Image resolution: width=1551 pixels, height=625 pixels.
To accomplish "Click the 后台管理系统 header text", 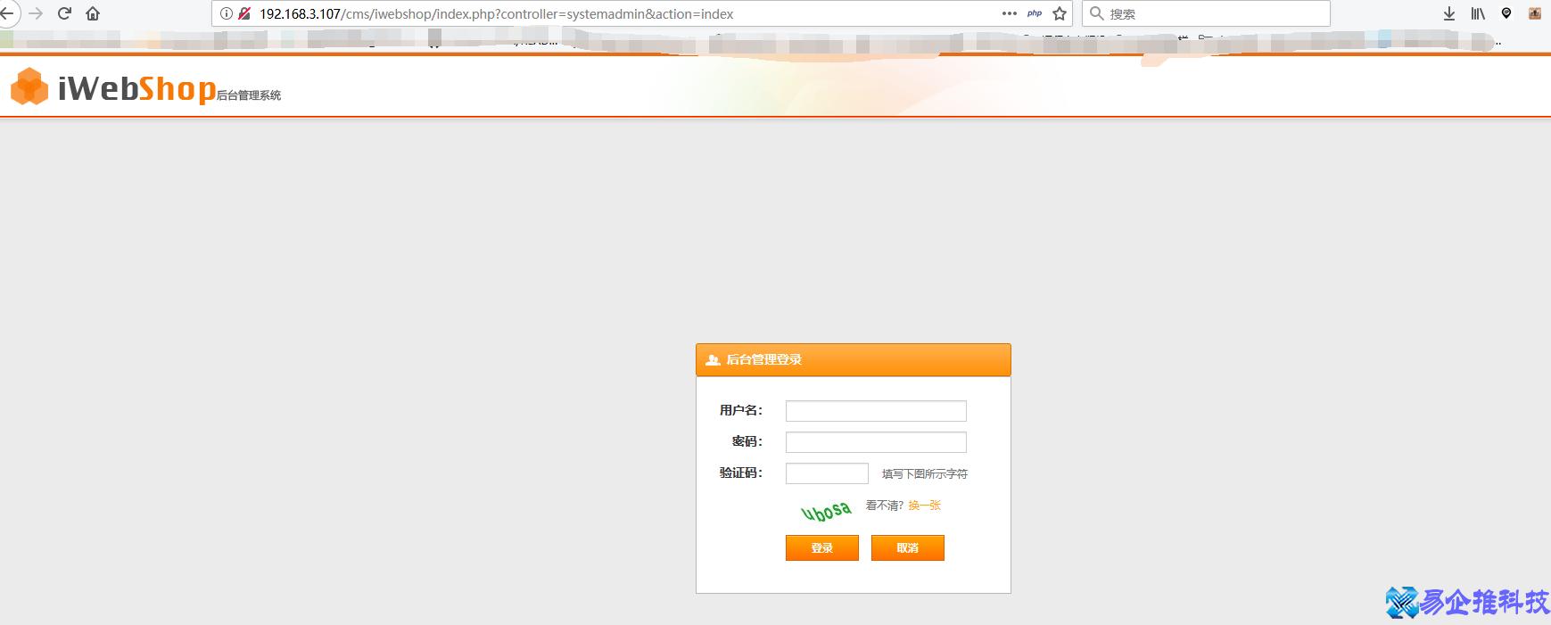I will pos(249,95).
